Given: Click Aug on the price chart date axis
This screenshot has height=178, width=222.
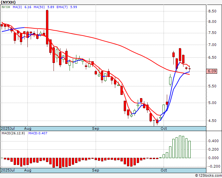Looking at the screenshot, I should 28,128.
